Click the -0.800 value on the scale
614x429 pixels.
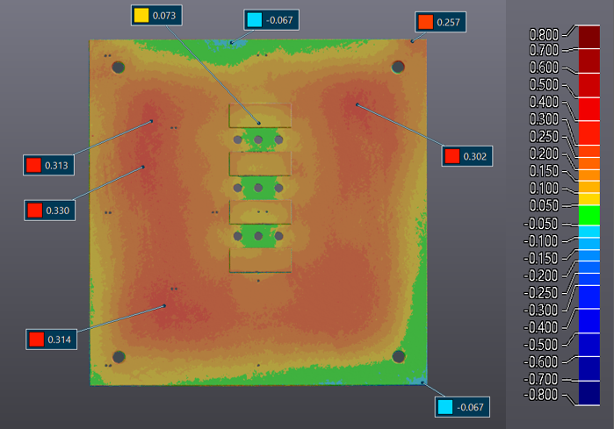point(541,395)
